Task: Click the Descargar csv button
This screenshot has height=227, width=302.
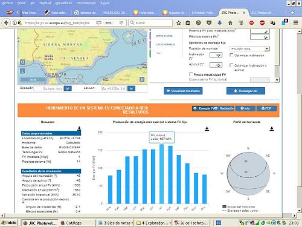Action: [246, 91]
